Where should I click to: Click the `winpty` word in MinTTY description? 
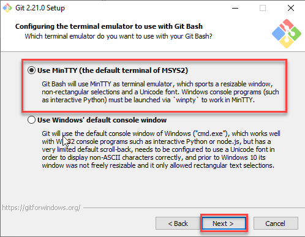(x=187, y=100)
